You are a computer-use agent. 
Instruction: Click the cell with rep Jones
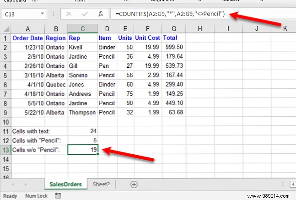pos(83,84)
